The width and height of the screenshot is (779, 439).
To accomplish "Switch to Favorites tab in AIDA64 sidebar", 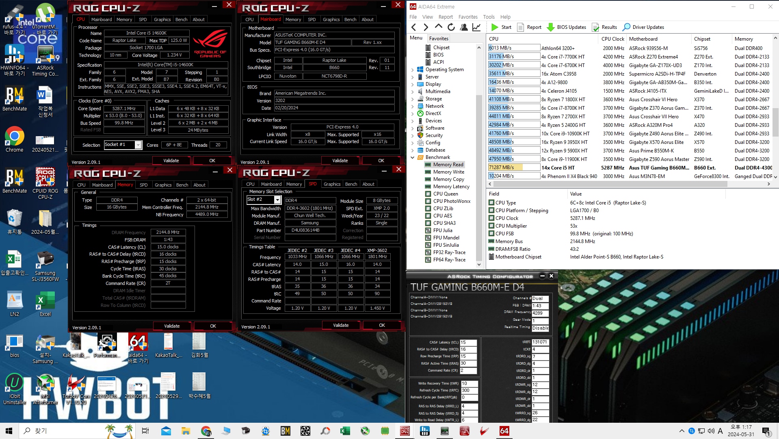I will [x=439, y=38].
